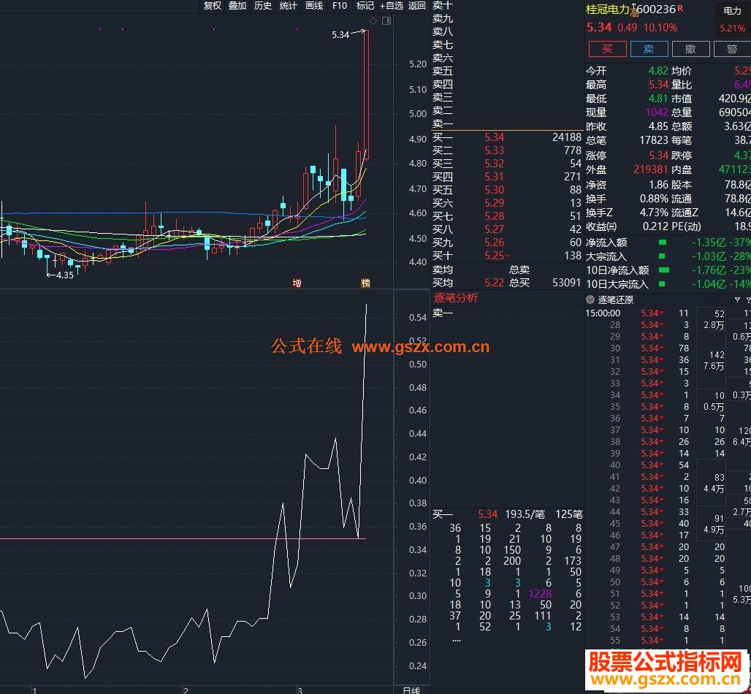Collapse the 逐笔还原 panel chevron
751x694 pixels.
[x=590, y=300]
